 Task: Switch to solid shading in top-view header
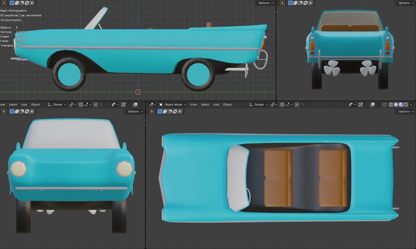coord(396,105)
